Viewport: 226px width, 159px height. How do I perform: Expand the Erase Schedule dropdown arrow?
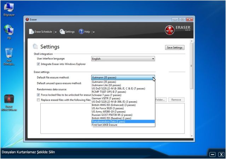56,32
